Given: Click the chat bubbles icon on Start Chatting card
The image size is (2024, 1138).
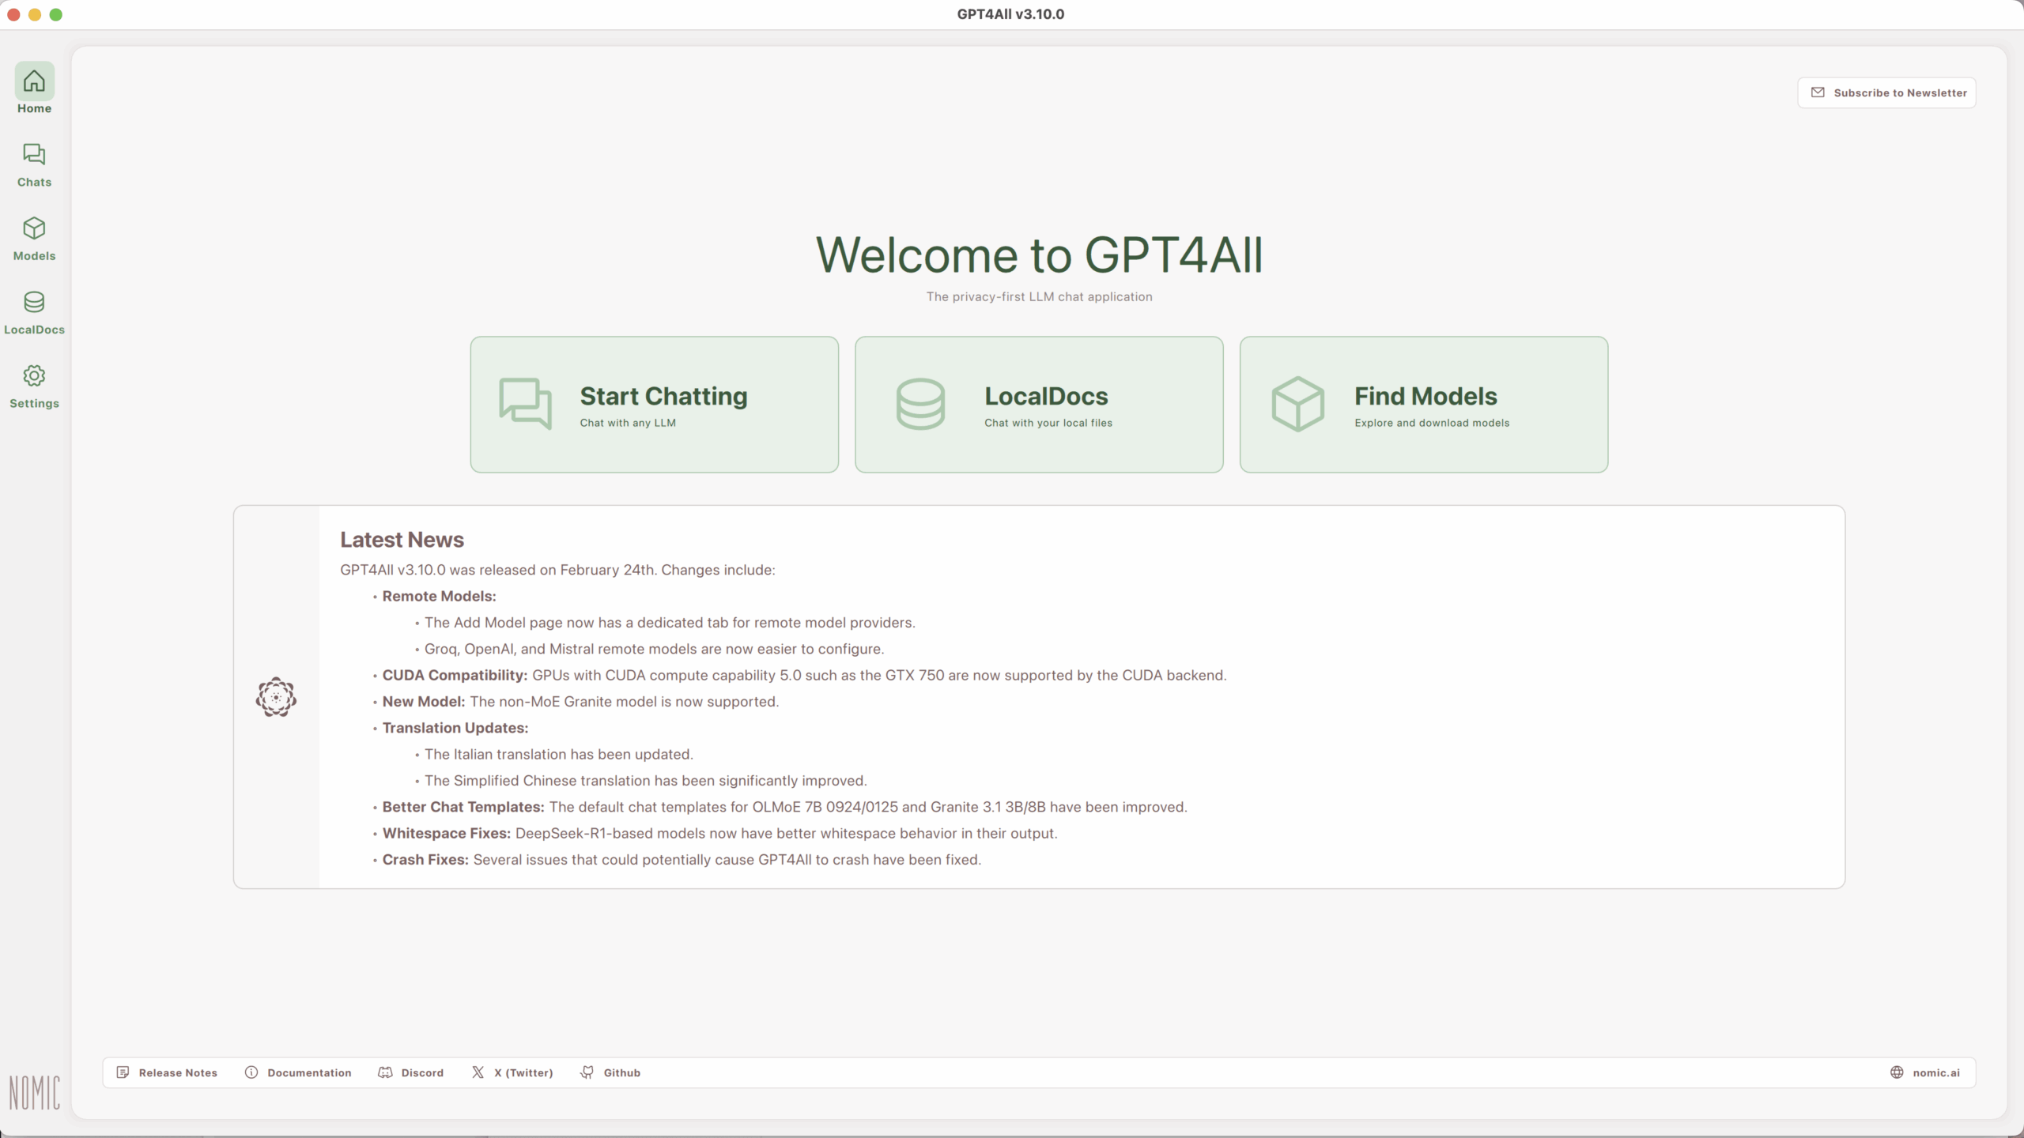Looking at the screenshot, I should tap(525, 404).
